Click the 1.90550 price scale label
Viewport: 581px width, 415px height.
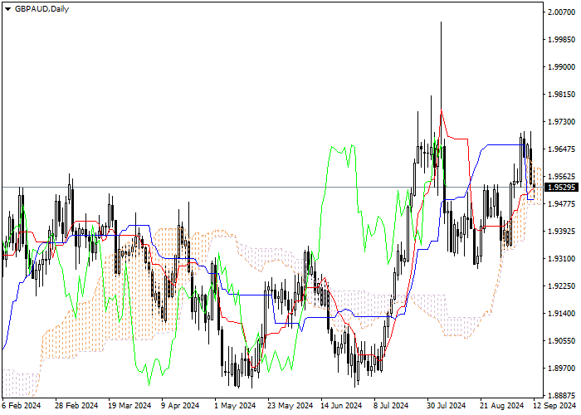point(562,341)
